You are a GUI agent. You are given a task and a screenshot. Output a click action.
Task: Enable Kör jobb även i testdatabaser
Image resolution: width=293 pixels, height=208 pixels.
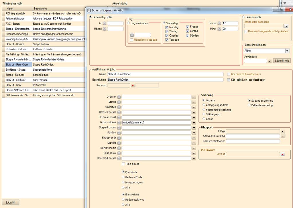coord(229,80)
